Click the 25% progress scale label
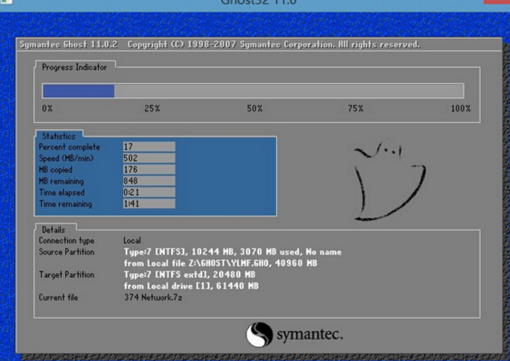This screenshot has height=361, width=510. pos(152,108)
